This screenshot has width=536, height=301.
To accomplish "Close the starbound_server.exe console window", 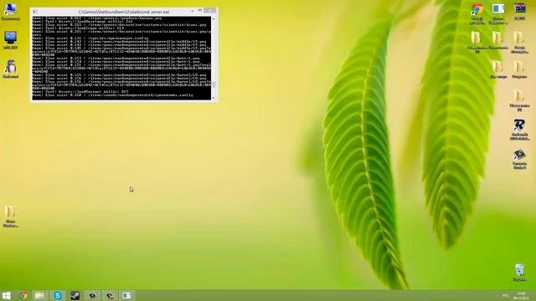I will pyautogui.click(x=210, y=11).
